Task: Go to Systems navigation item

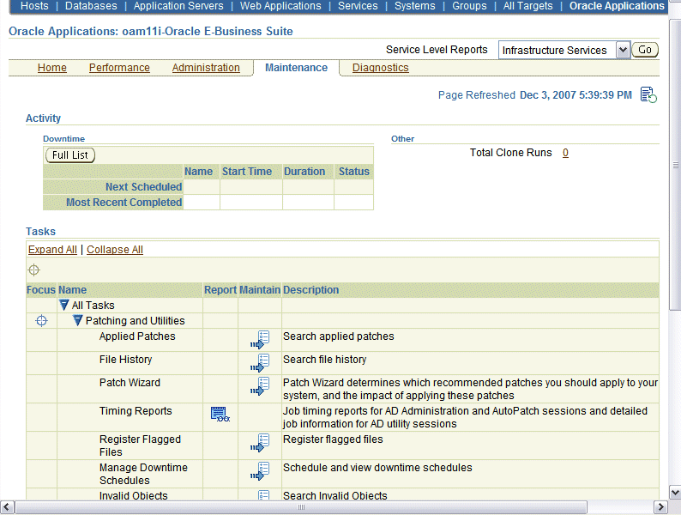Action: point(415,6)
